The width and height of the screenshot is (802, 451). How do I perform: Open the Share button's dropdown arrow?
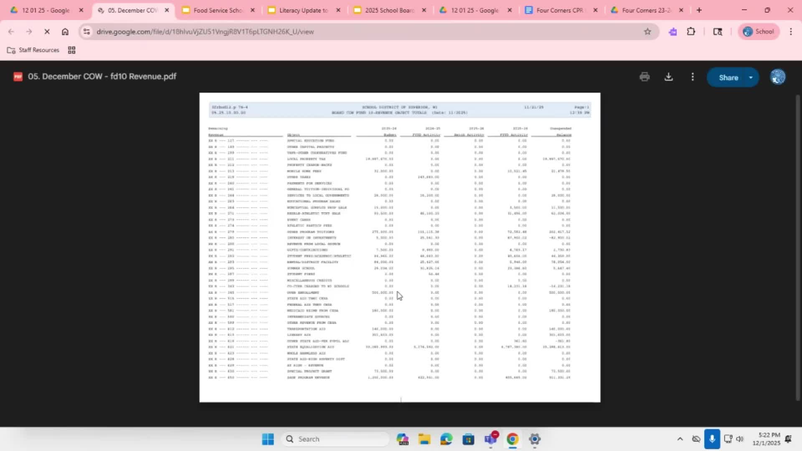[751, 77]
